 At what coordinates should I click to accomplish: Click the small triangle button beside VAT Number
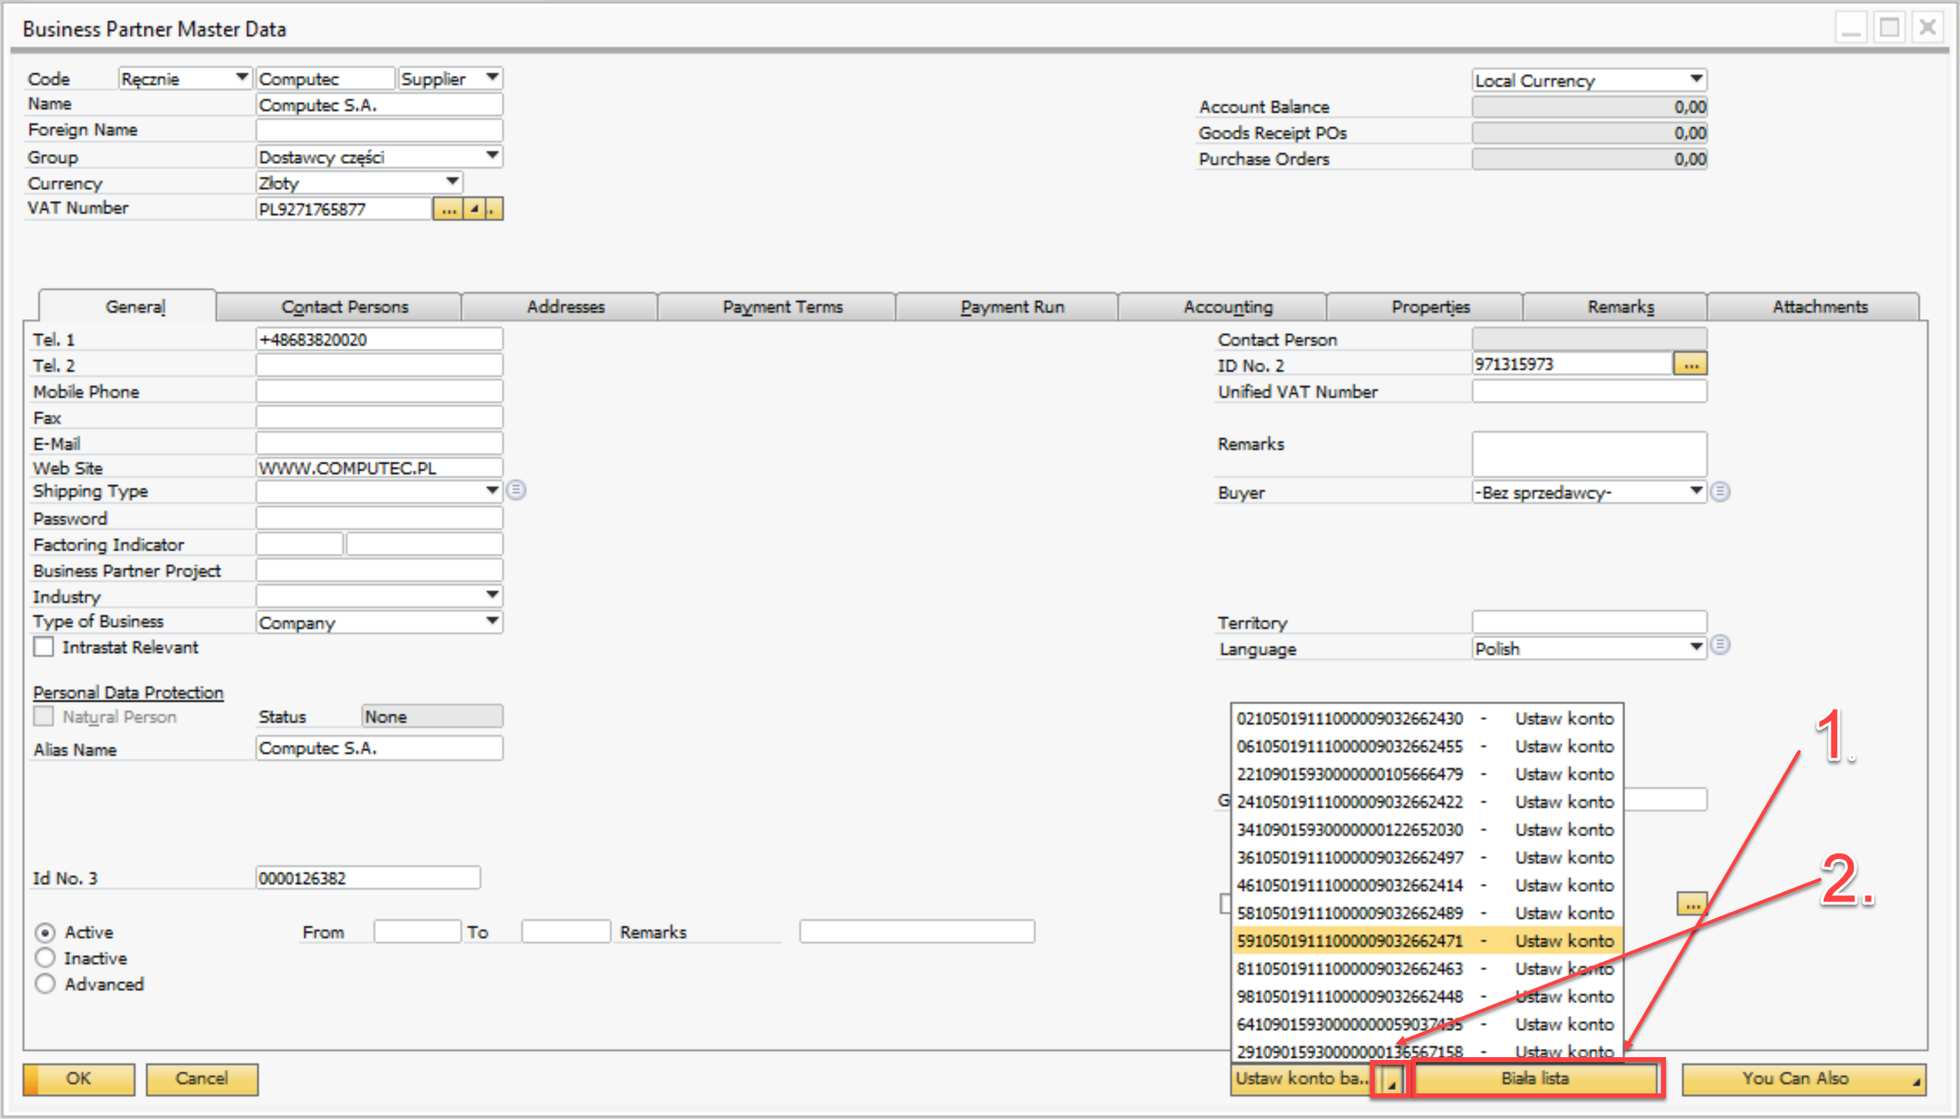475,209
